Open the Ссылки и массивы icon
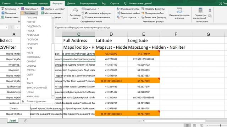Image resolution: width=227 pixels, height=127 pixels. [x=42, y=9]
